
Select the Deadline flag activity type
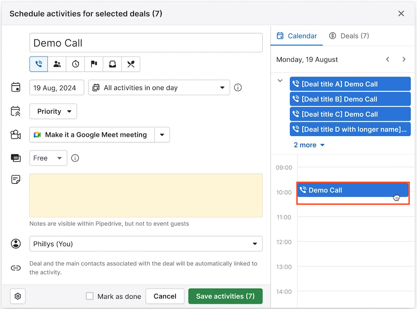94,64
